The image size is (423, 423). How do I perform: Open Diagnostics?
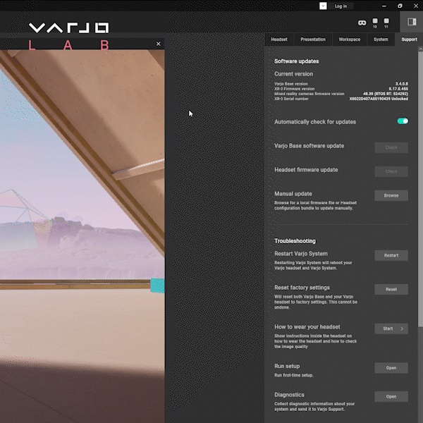391,396
